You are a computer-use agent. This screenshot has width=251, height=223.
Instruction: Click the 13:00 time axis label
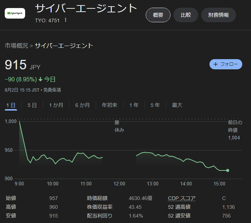click(x=153, y=184)
